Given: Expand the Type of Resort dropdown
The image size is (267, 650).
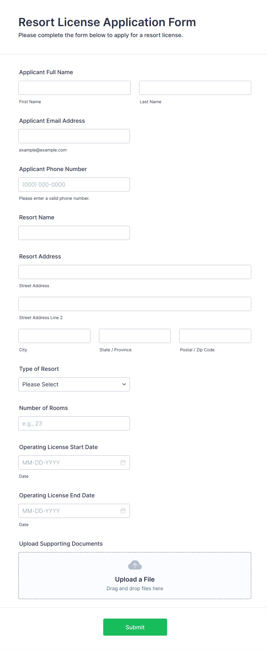Looking at the screenshot, I should 74,384.
